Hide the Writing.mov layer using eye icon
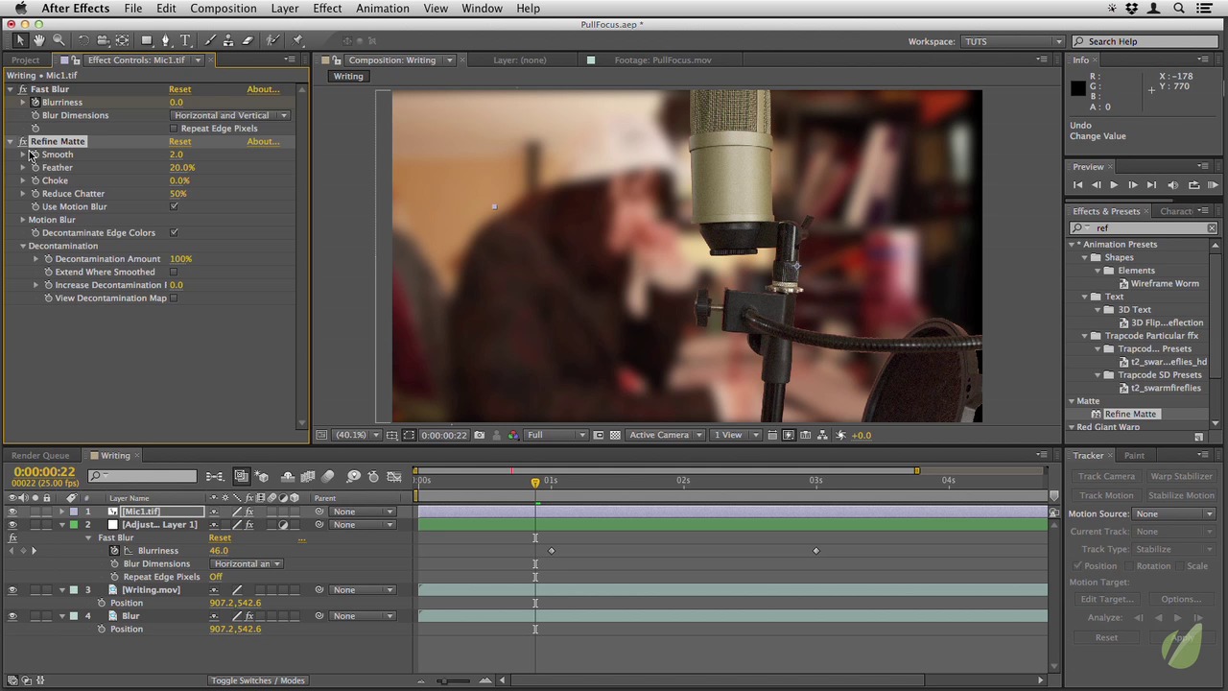Image resolution: width=1228 pixels, height=691 pixels. (12, 590)
